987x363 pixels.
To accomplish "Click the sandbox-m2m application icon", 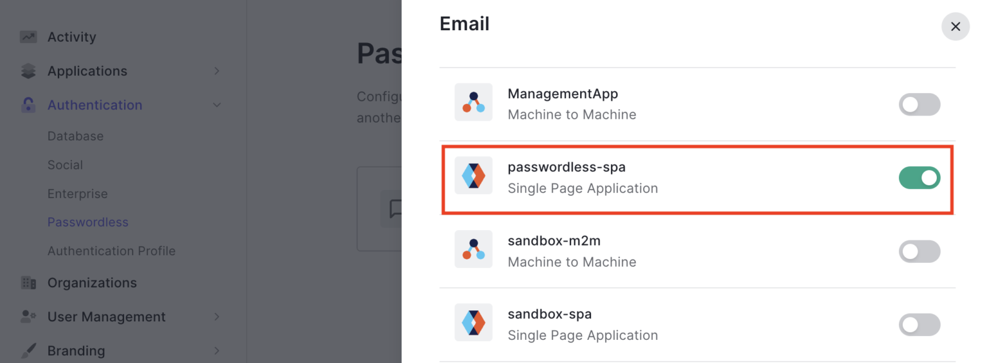I will [474, 249].
